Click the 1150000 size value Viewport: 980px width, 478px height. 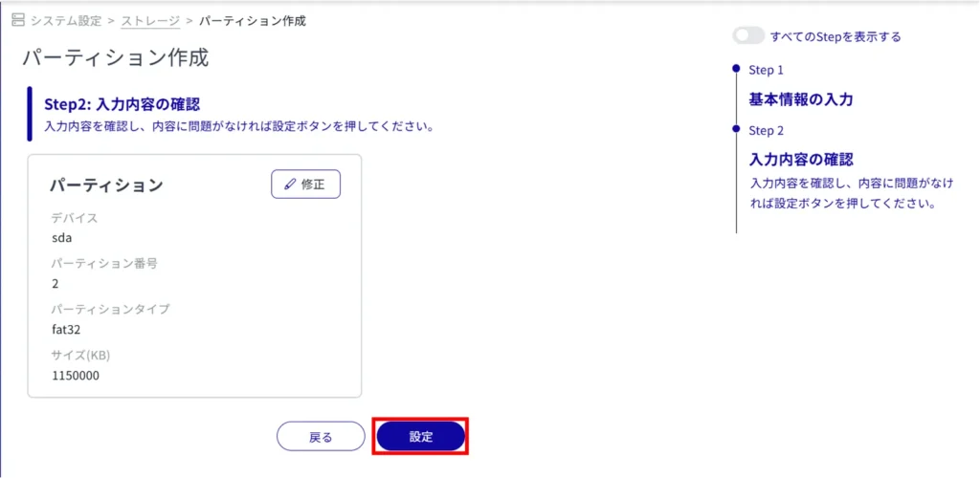tap(76, 375)
